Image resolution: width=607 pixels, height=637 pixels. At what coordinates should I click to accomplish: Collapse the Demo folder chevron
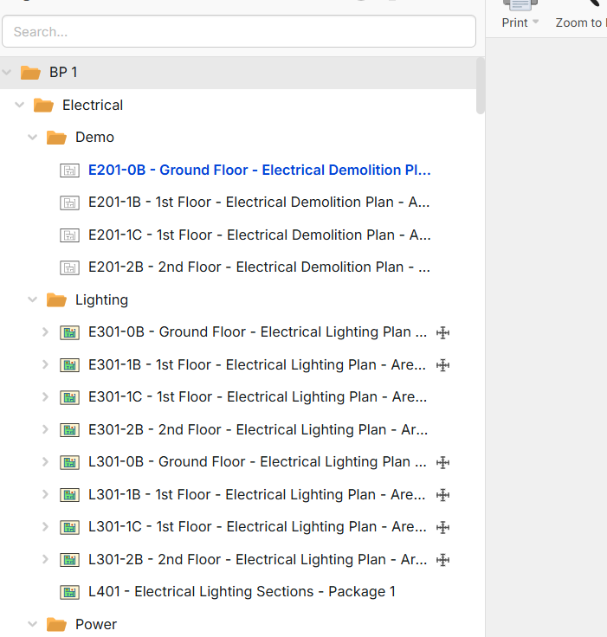(33, 138)
